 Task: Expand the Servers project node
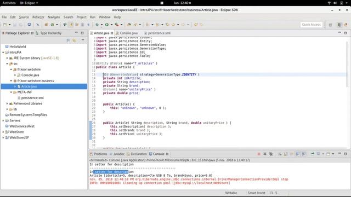(x=3, y=120)
